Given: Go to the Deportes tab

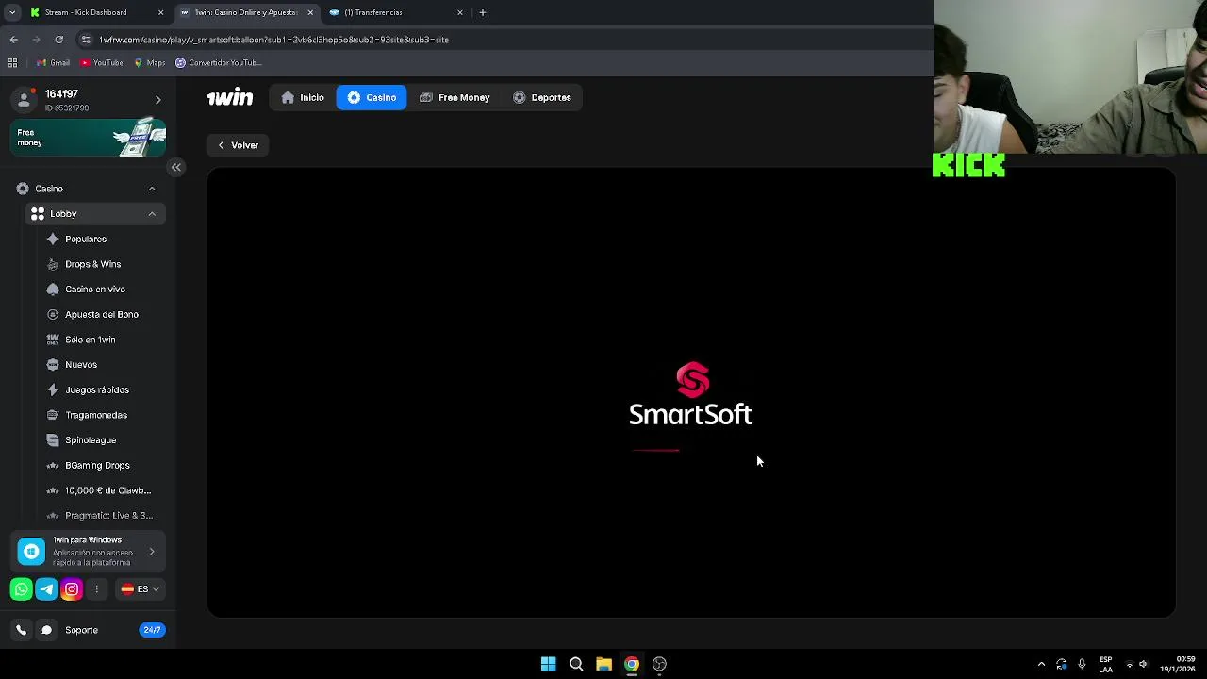Looking at the screenshot, I should point(542,97).
